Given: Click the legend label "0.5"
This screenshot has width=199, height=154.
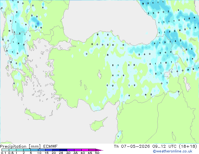Looking at the screenshot, I should (11, 153).
